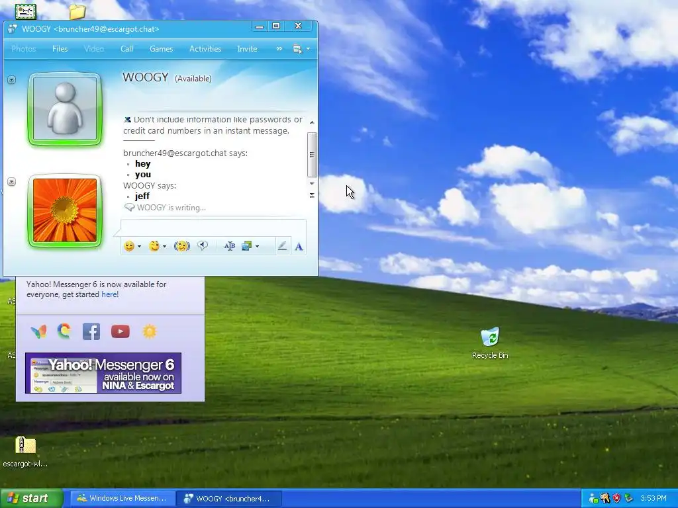Click the MSN butterfly icon in Messenger window
The image size is (678, 508).
pos(38,331)
